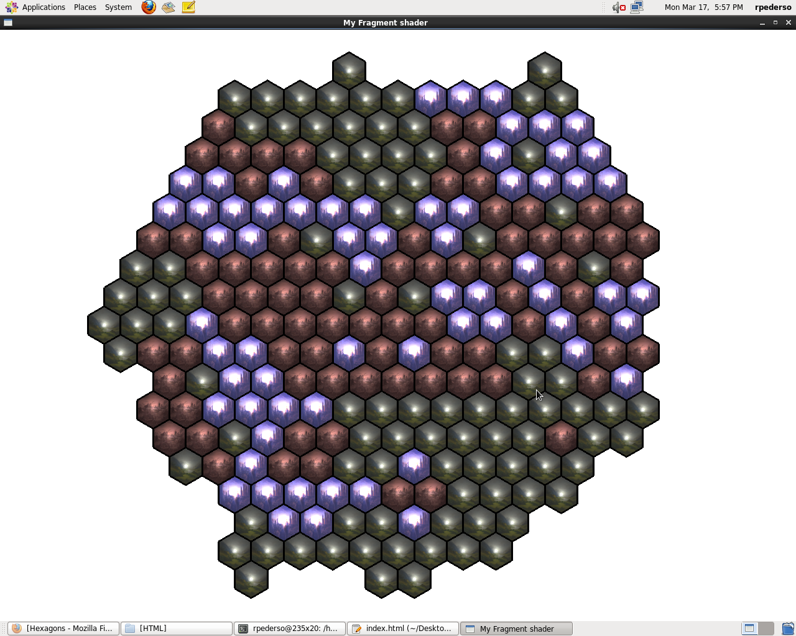Switch to Hexagons Mozilla Firefox taskbar window
Image resolution: width=796 pixels, height=636 pixels.
pyautogui.click(x=63, y=629)
